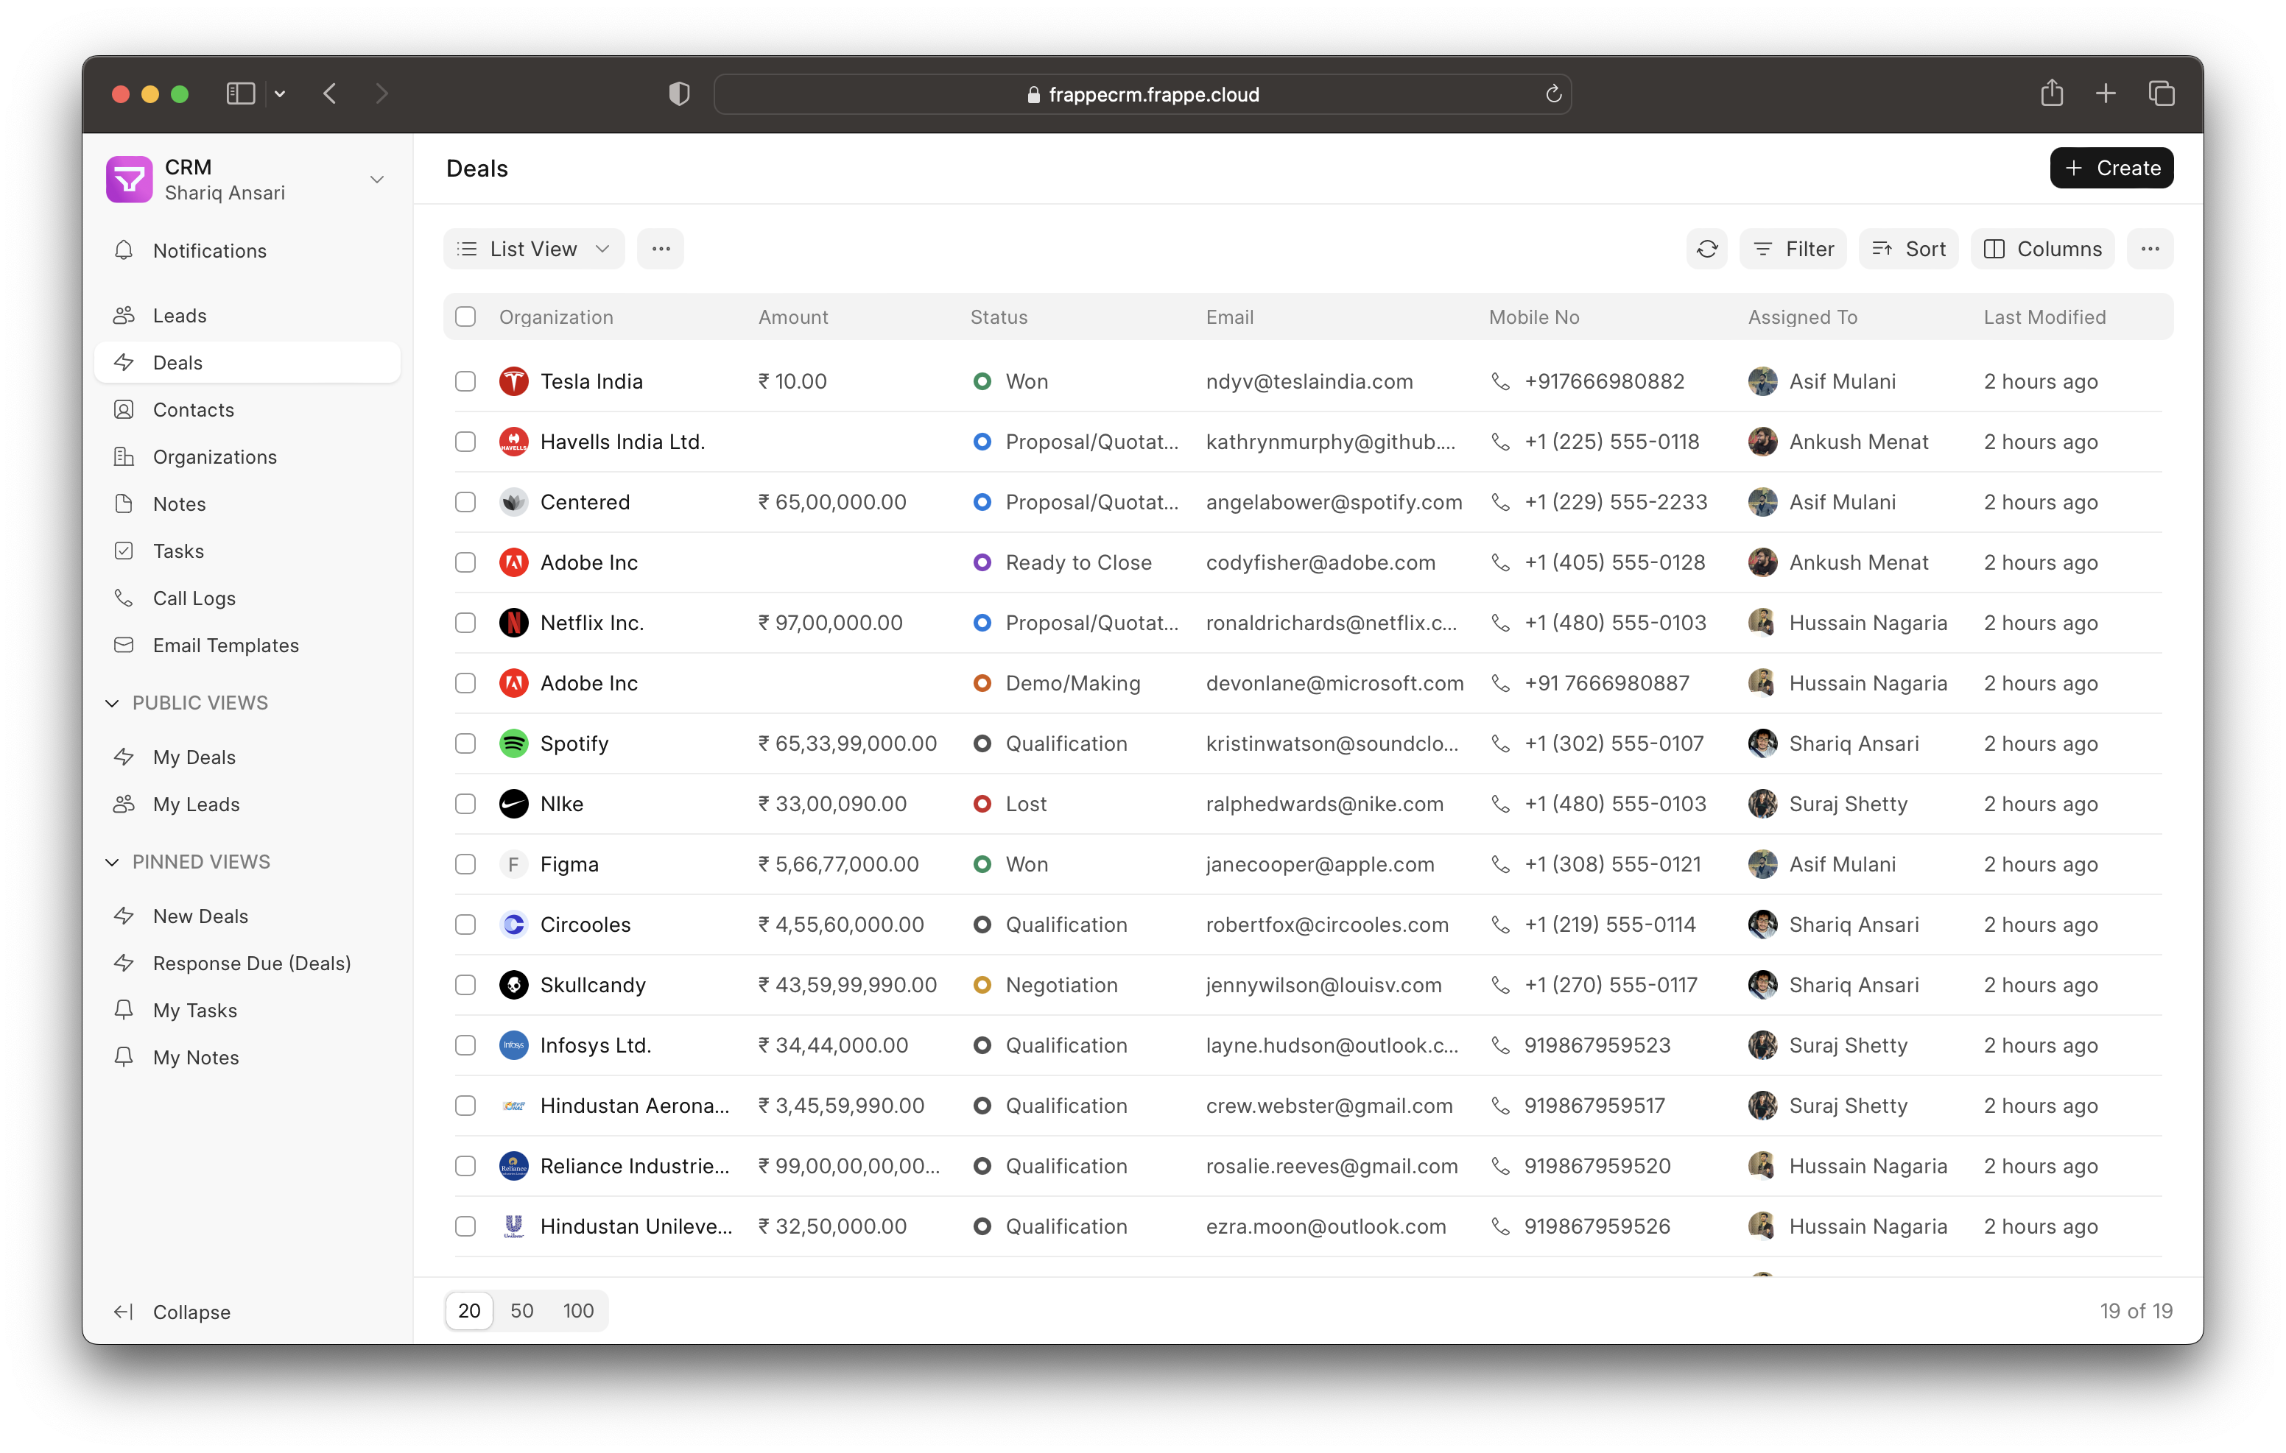The width and height of the screenshot is (2286, 1453).
Task: Open the more options icon next to Columns
Action: pyautogui.click(x=2149, y=249)
